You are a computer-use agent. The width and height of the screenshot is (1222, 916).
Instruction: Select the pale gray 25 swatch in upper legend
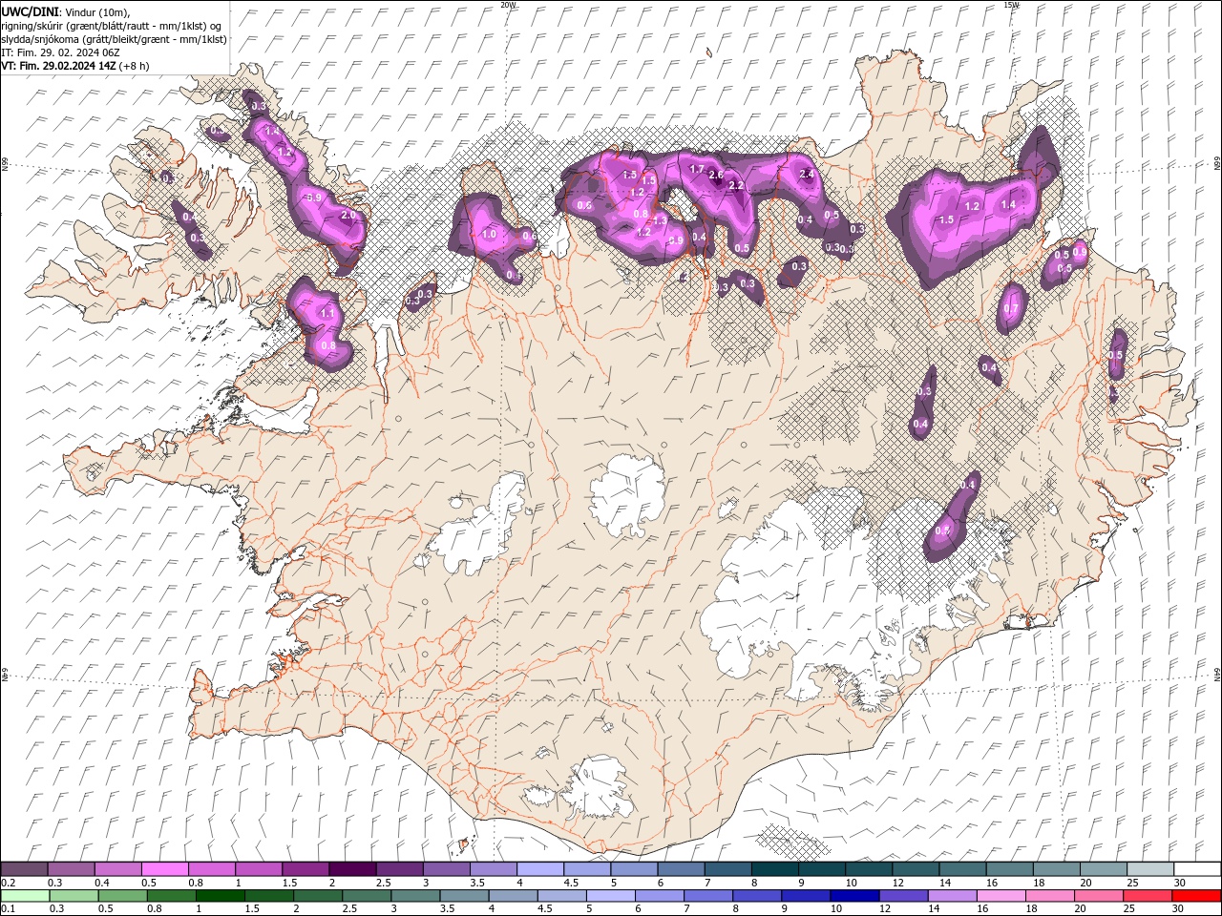pos(1150,869)
